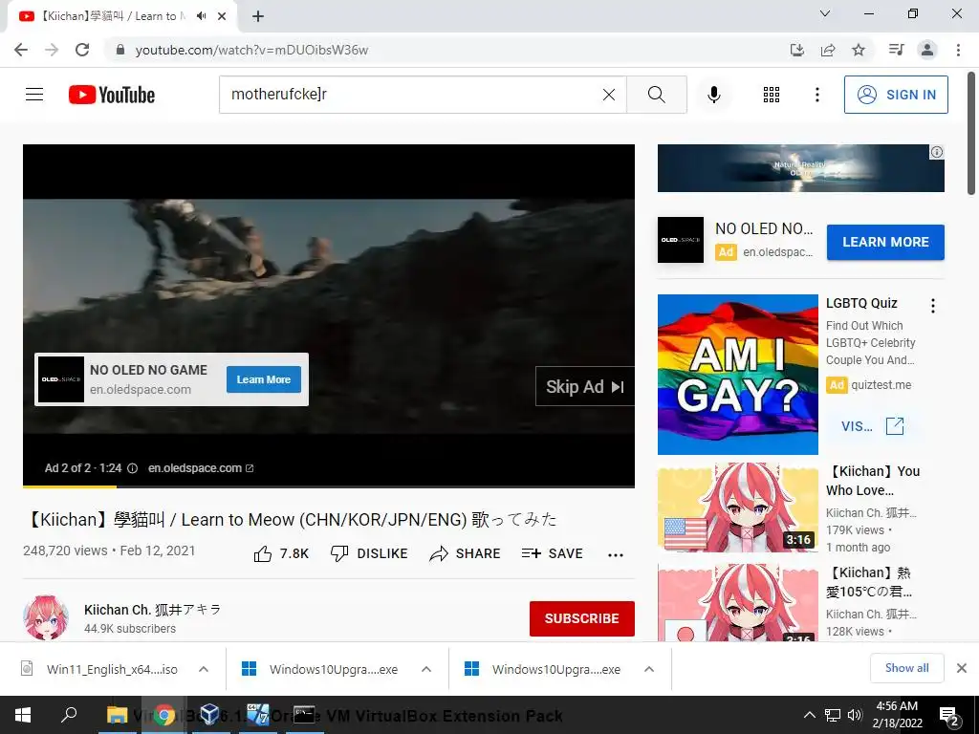
Task: Click the magnifier search button
Action: [656, 95]
